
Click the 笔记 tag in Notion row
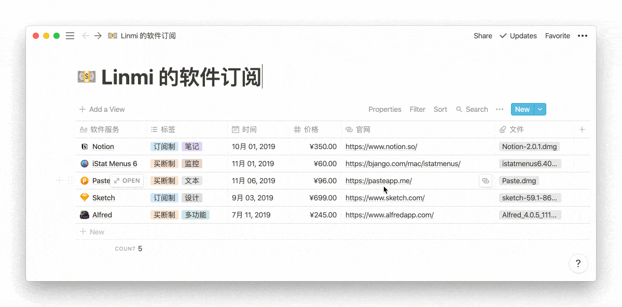[x=192, y=147]
